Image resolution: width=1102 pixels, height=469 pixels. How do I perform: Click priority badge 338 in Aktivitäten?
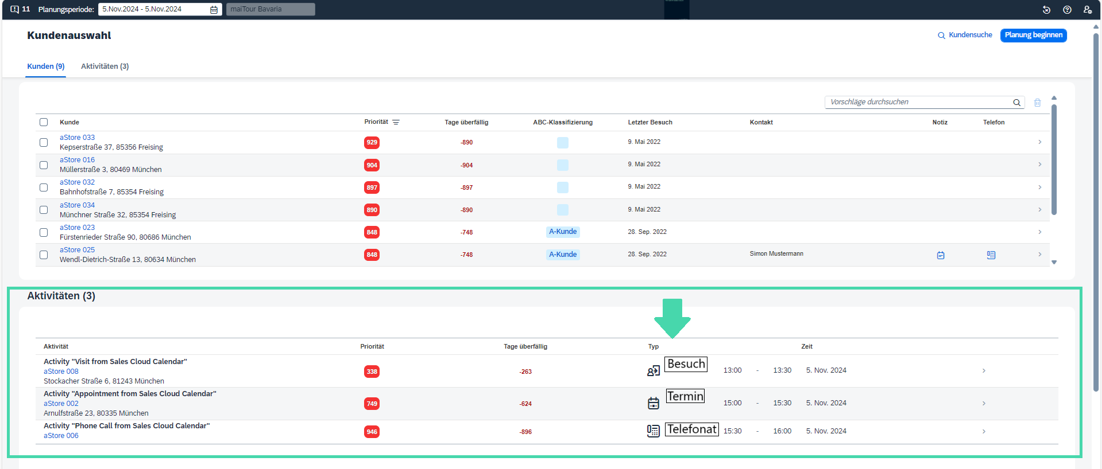pos(372,372)
